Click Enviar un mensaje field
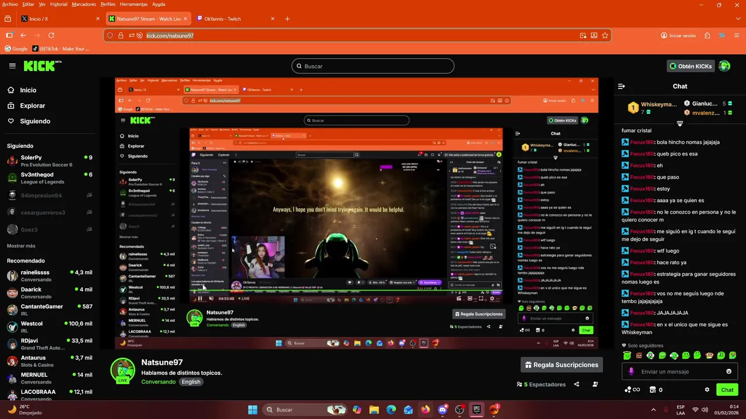This screenshot has width=746, height=419. coord(680,371)
